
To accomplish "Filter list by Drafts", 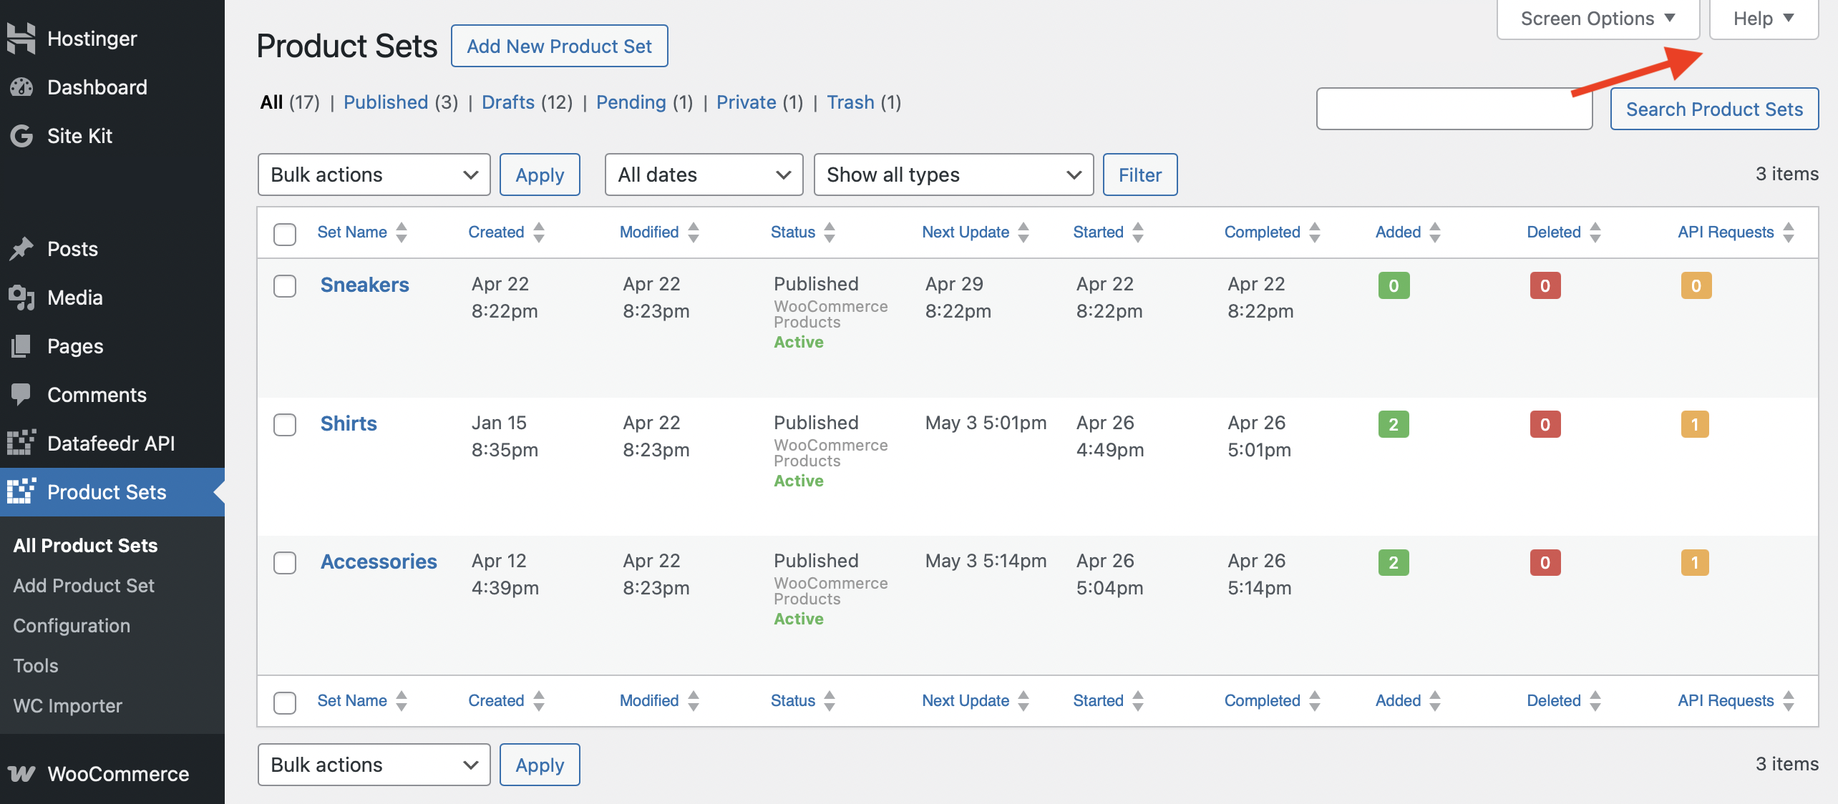I will point(508,102).
